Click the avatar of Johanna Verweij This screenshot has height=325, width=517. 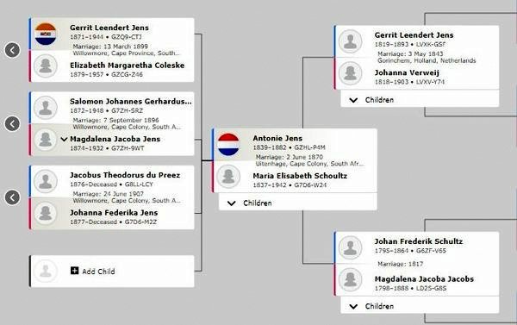[350, 73]
